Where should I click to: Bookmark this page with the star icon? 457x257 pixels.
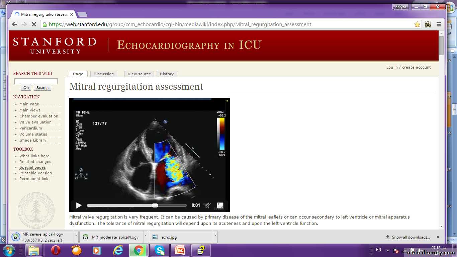[x=417, y=24]
